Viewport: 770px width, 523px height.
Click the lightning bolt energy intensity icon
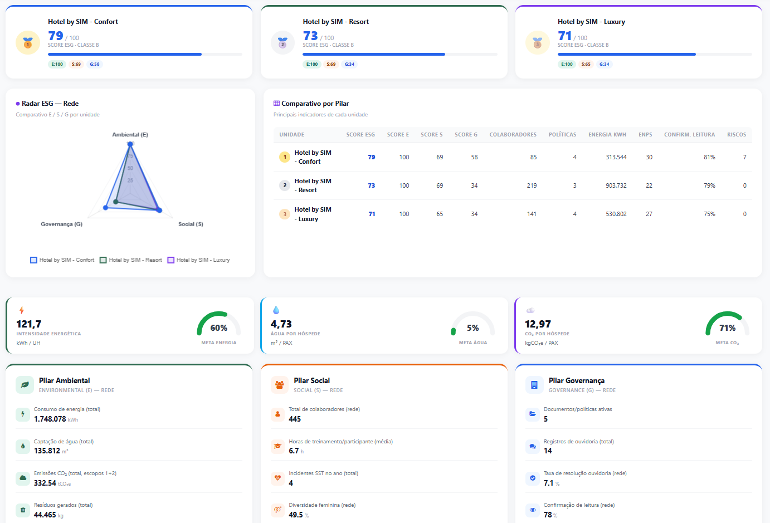[22, 310]
